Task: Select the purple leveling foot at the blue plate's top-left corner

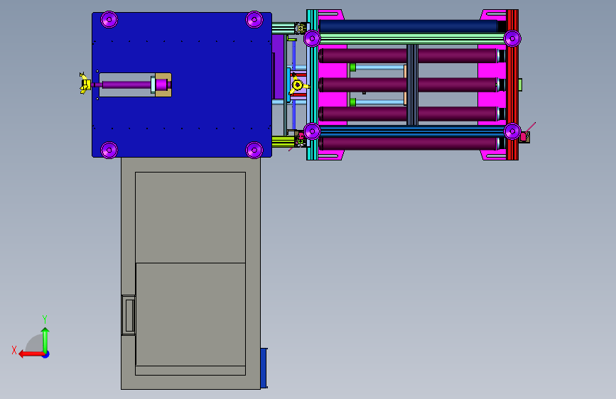Action: tap(109, 19)
